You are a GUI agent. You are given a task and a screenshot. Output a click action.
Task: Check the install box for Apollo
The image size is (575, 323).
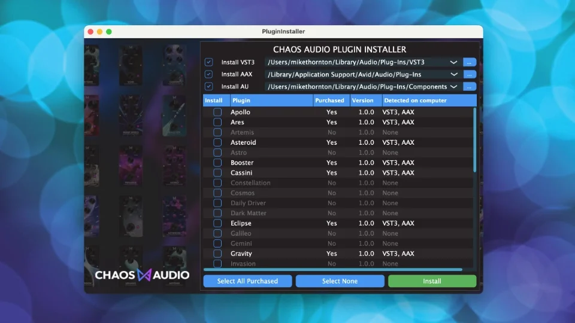pyautogui.click(x=217, y=112)
